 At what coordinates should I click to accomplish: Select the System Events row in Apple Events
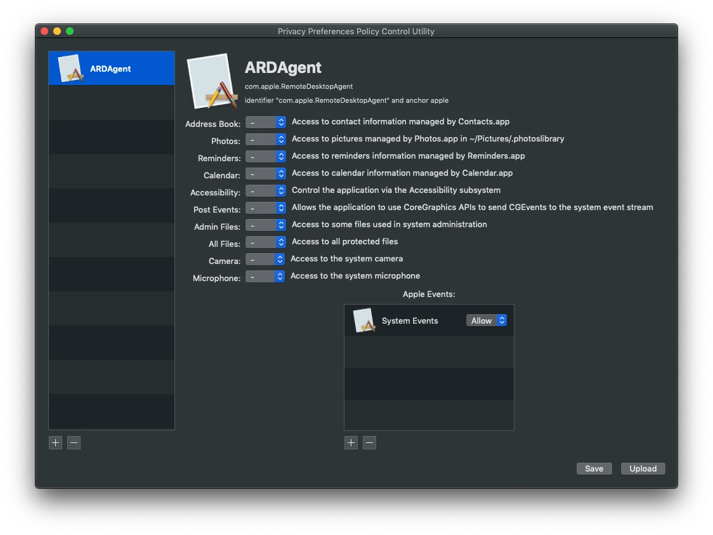429,320
